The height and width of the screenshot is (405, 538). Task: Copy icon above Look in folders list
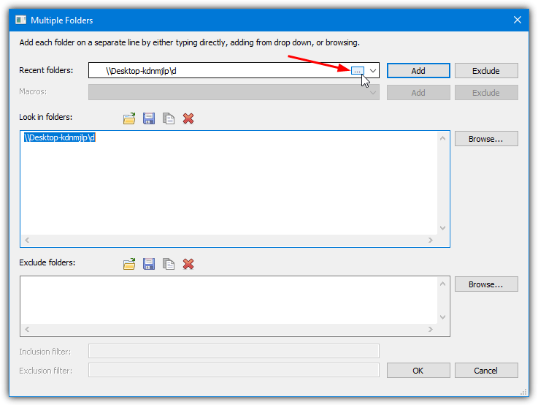[x=169, y=118]
